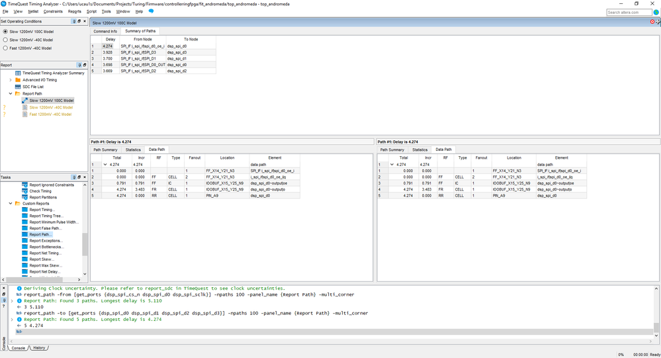Select Fast 1200mV -40C Model radio button

pyautogui.click(x=6, y=48)
